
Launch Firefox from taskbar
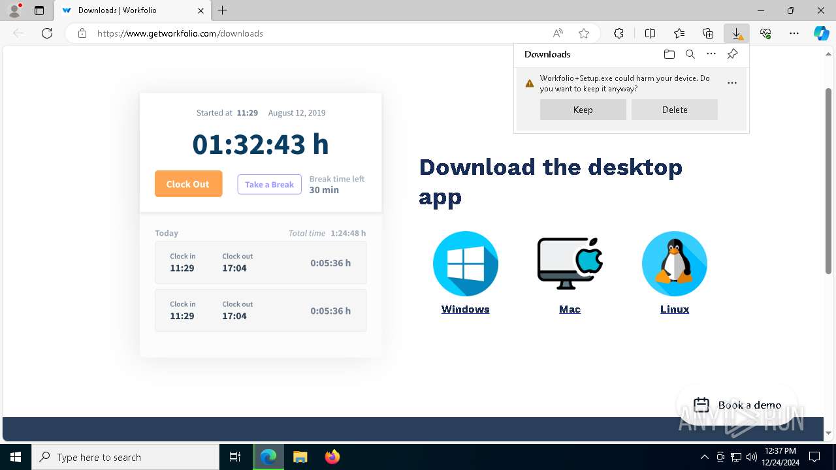coord(332,457)
